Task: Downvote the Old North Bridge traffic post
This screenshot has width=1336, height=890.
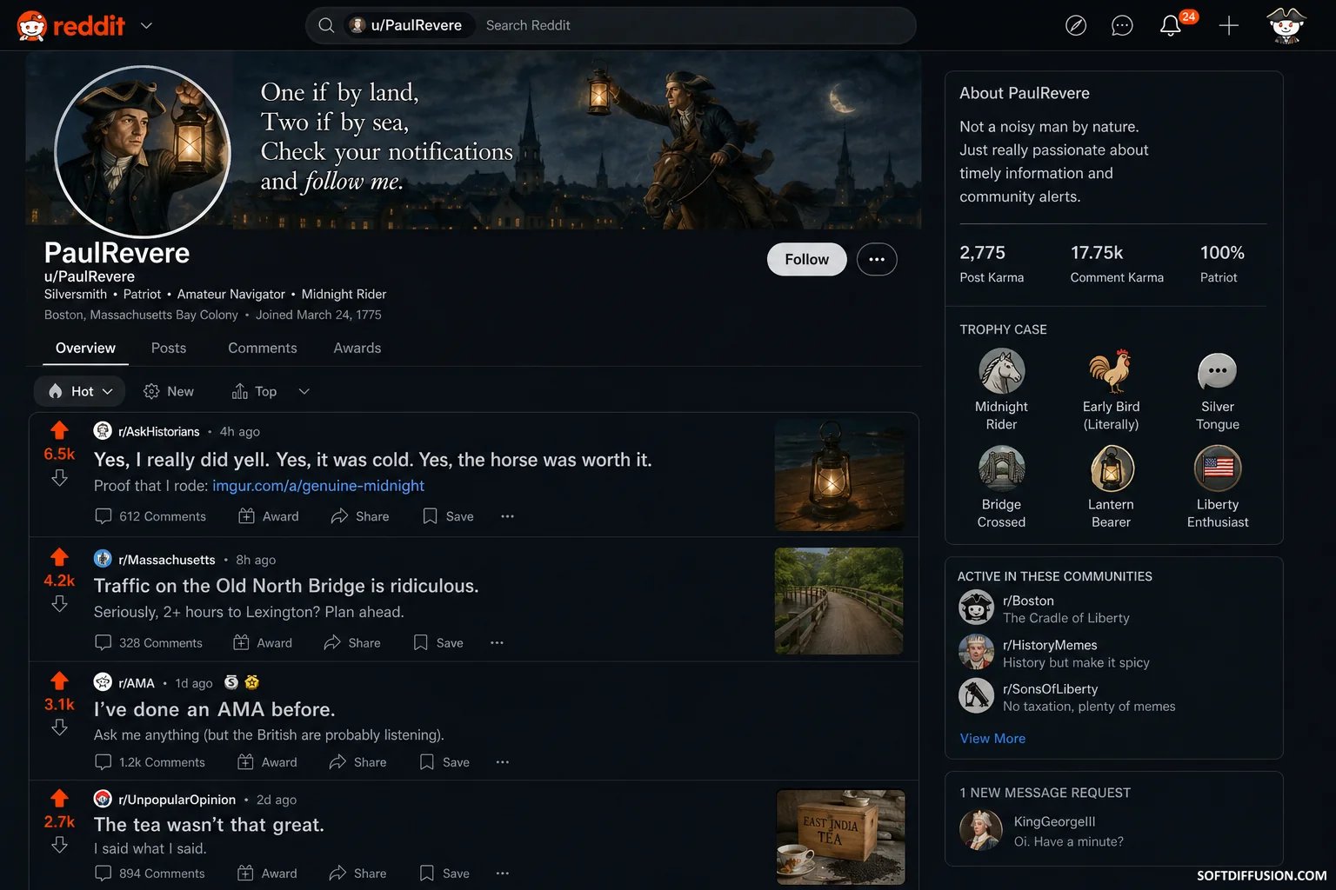Action: (59, 604)
